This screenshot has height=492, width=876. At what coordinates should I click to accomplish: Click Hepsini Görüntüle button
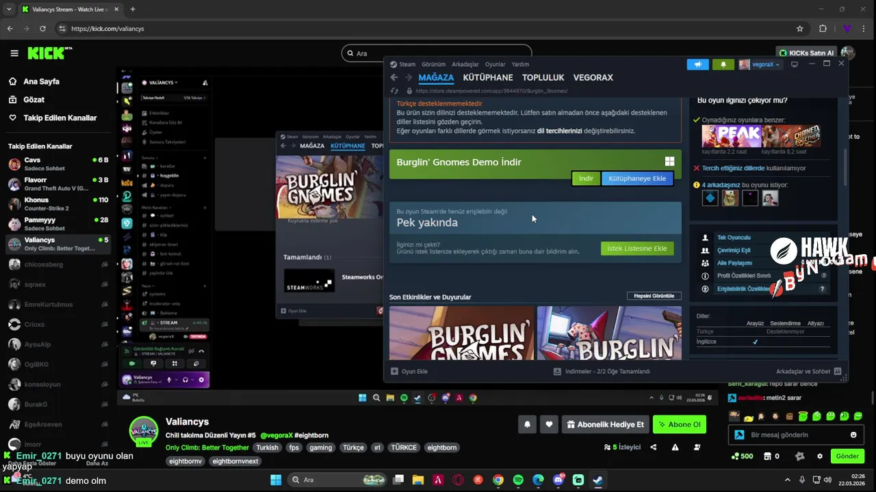point(654,296)
